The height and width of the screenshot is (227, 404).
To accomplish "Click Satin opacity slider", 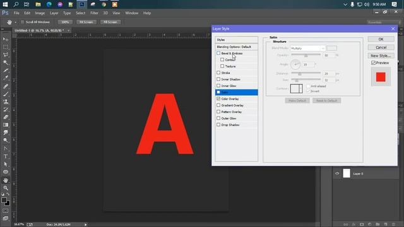I will coord(306,55).
